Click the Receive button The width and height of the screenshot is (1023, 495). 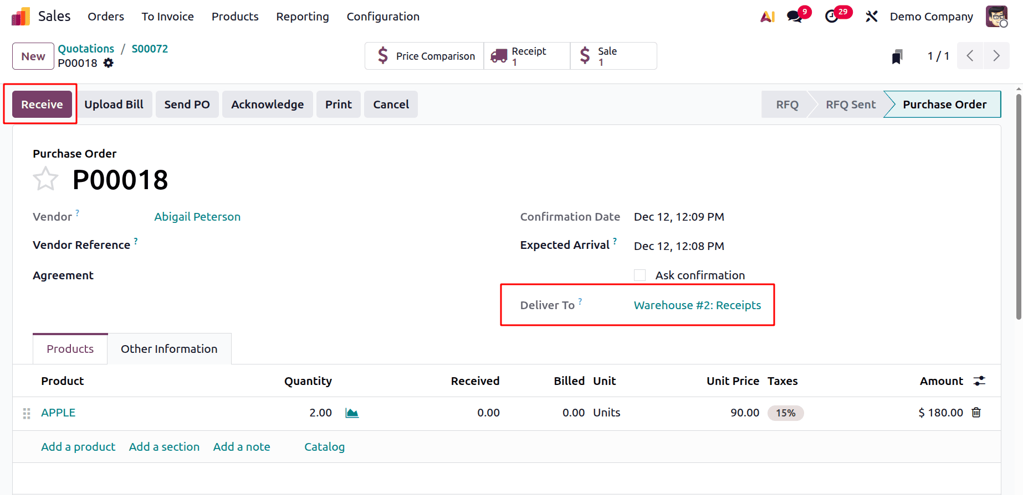click(x=42, y=105)
